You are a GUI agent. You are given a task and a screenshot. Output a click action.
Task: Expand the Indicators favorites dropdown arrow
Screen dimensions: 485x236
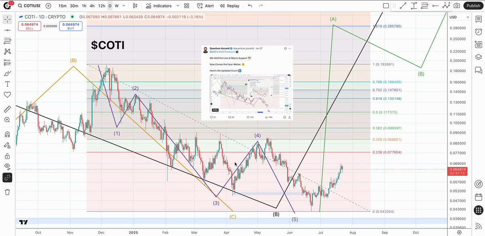[x=178, y=6]
